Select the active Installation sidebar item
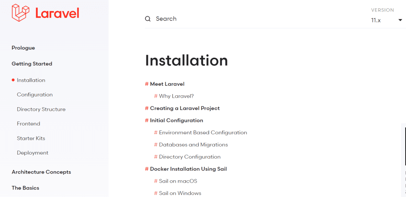 pyautogui.click(x=31, y=80)
